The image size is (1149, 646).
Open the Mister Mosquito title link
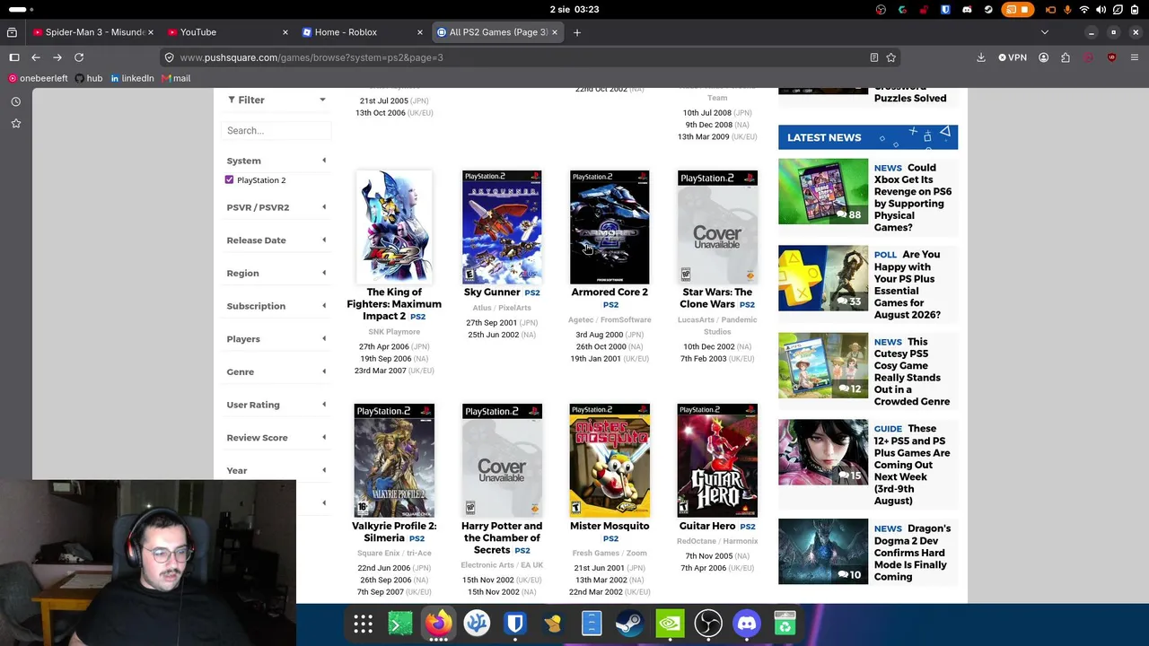(610, 527)
